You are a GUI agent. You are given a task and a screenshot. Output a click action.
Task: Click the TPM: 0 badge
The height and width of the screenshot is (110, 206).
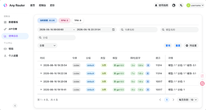tap(78, 20)
